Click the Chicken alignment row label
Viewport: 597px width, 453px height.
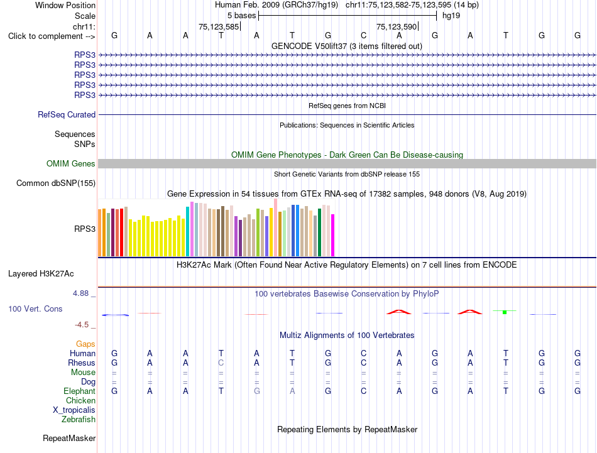tap(80, 400)
